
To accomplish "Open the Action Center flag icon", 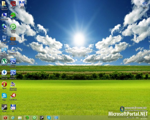I will pyautogui.click(x=127, y=118).
